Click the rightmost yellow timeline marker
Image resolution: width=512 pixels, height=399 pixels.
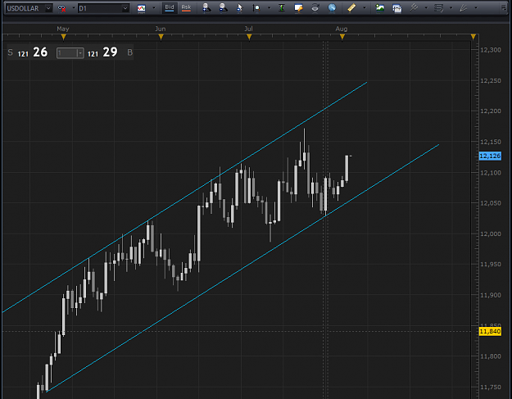click(x=473, y=38)
